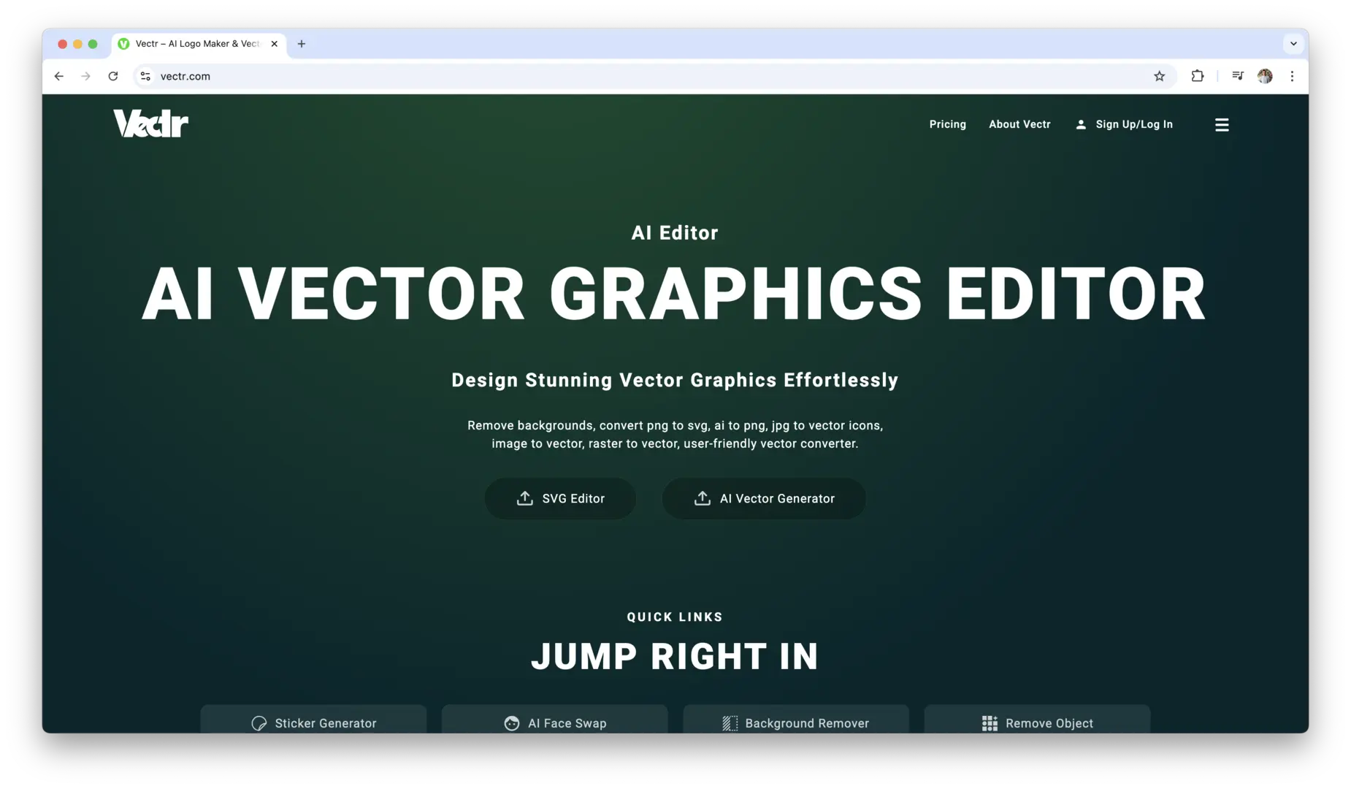Click the grid icon on Remove Object

990,723
